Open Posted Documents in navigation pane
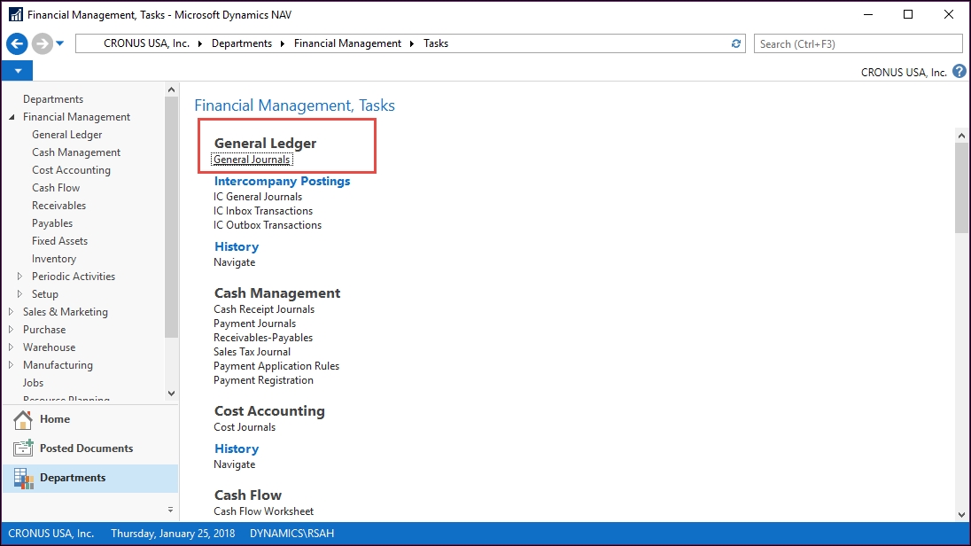 coord(90,448)
